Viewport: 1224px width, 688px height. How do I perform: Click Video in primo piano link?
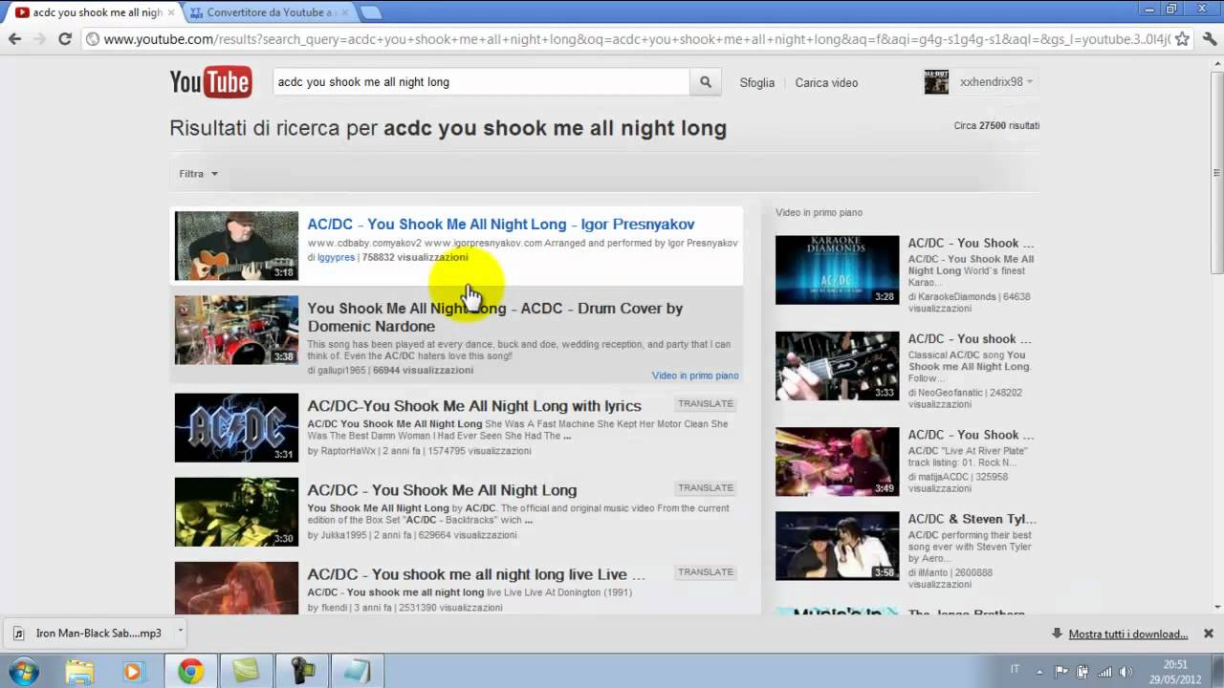click(x=695, y=376)
